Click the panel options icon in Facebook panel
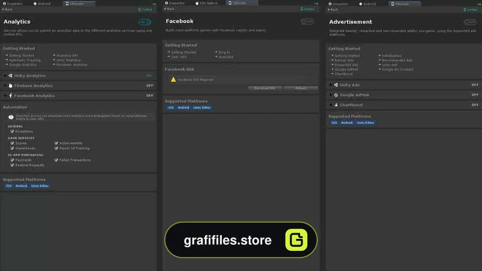Image resolution: width=482 pixels, height=271 pixels. pyautogui.click(x=316, y=4)
